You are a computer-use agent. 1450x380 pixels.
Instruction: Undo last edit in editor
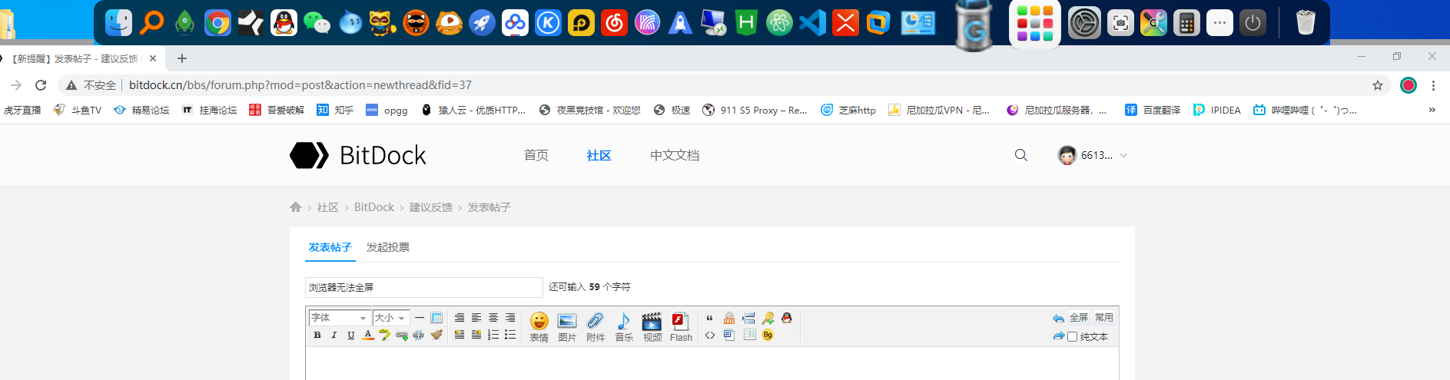click(x=1059, y=318)
